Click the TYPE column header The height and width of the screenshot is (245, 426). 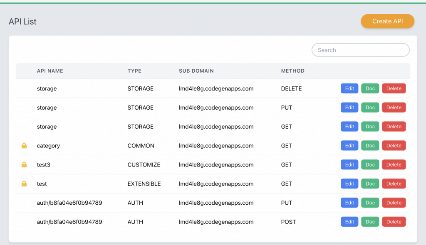134,71
